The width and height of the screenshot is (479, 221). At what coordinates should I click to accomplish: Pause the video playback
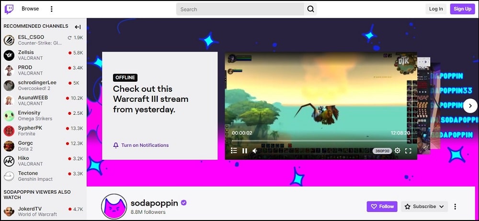click(245, 151)
